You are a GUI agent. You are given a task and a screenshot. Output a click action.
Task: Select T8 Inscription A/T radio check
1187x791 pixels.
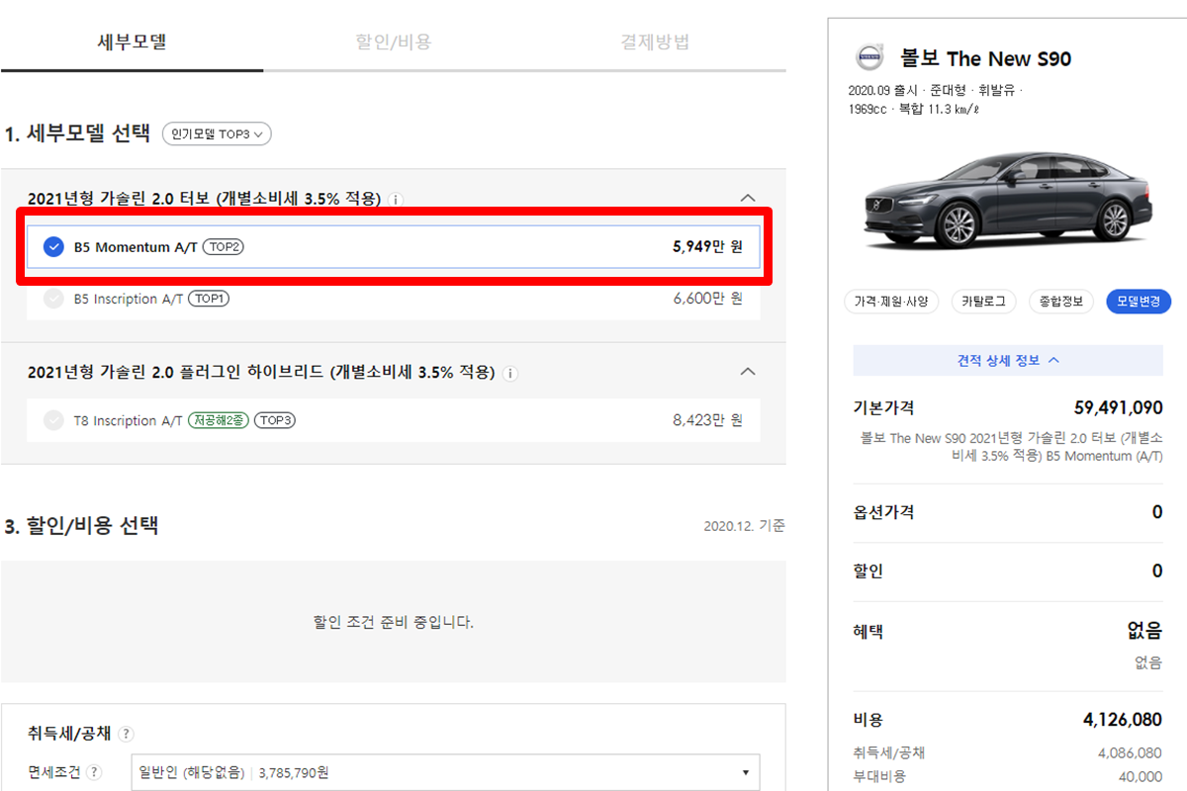(53, 420)
